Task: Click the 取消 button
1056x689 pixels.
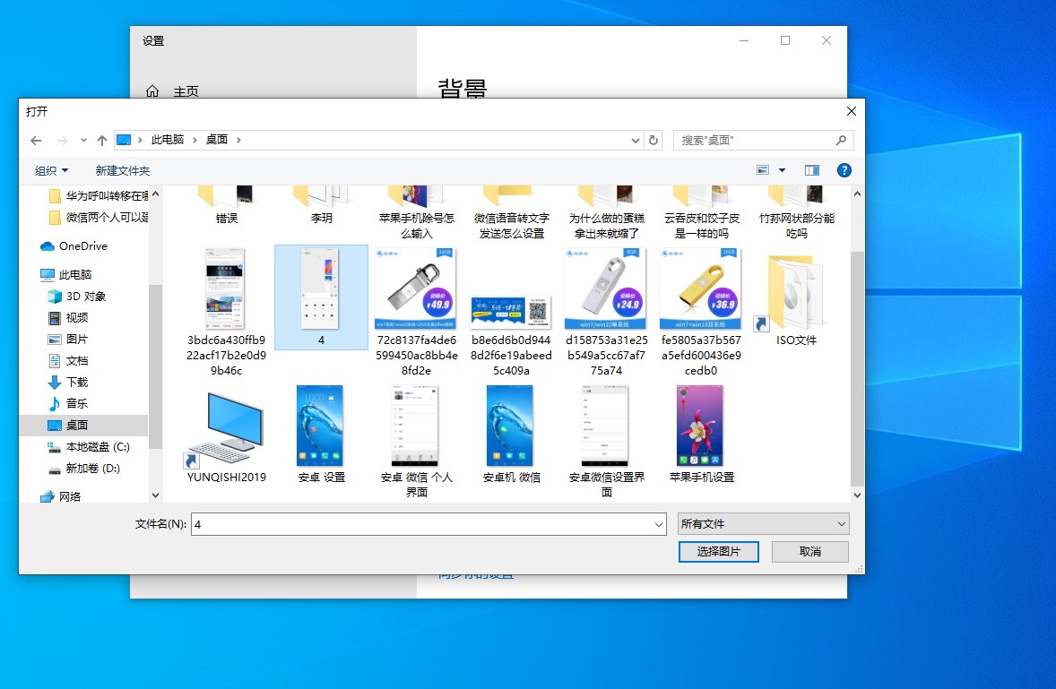Action: pyautogui.click(x=810, y=552)
